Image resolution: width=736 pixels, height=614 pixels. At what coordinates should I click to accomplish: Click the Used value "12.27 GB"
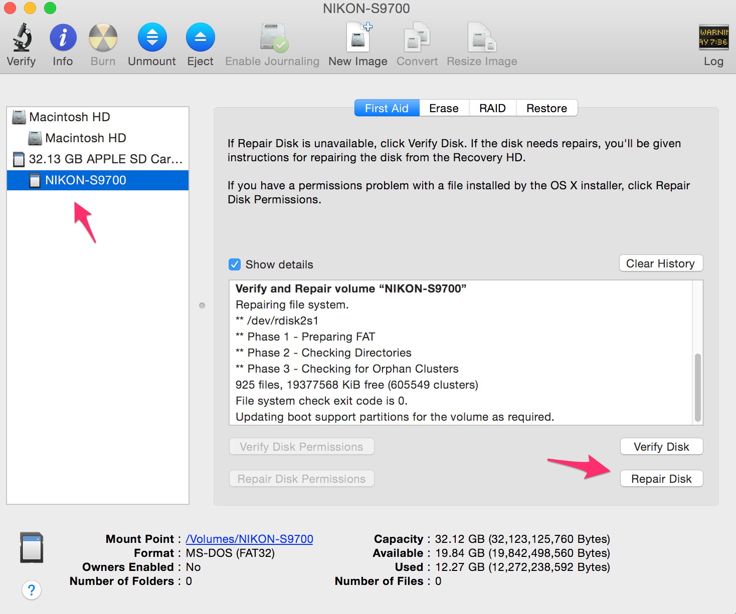(x=460, y=567)
